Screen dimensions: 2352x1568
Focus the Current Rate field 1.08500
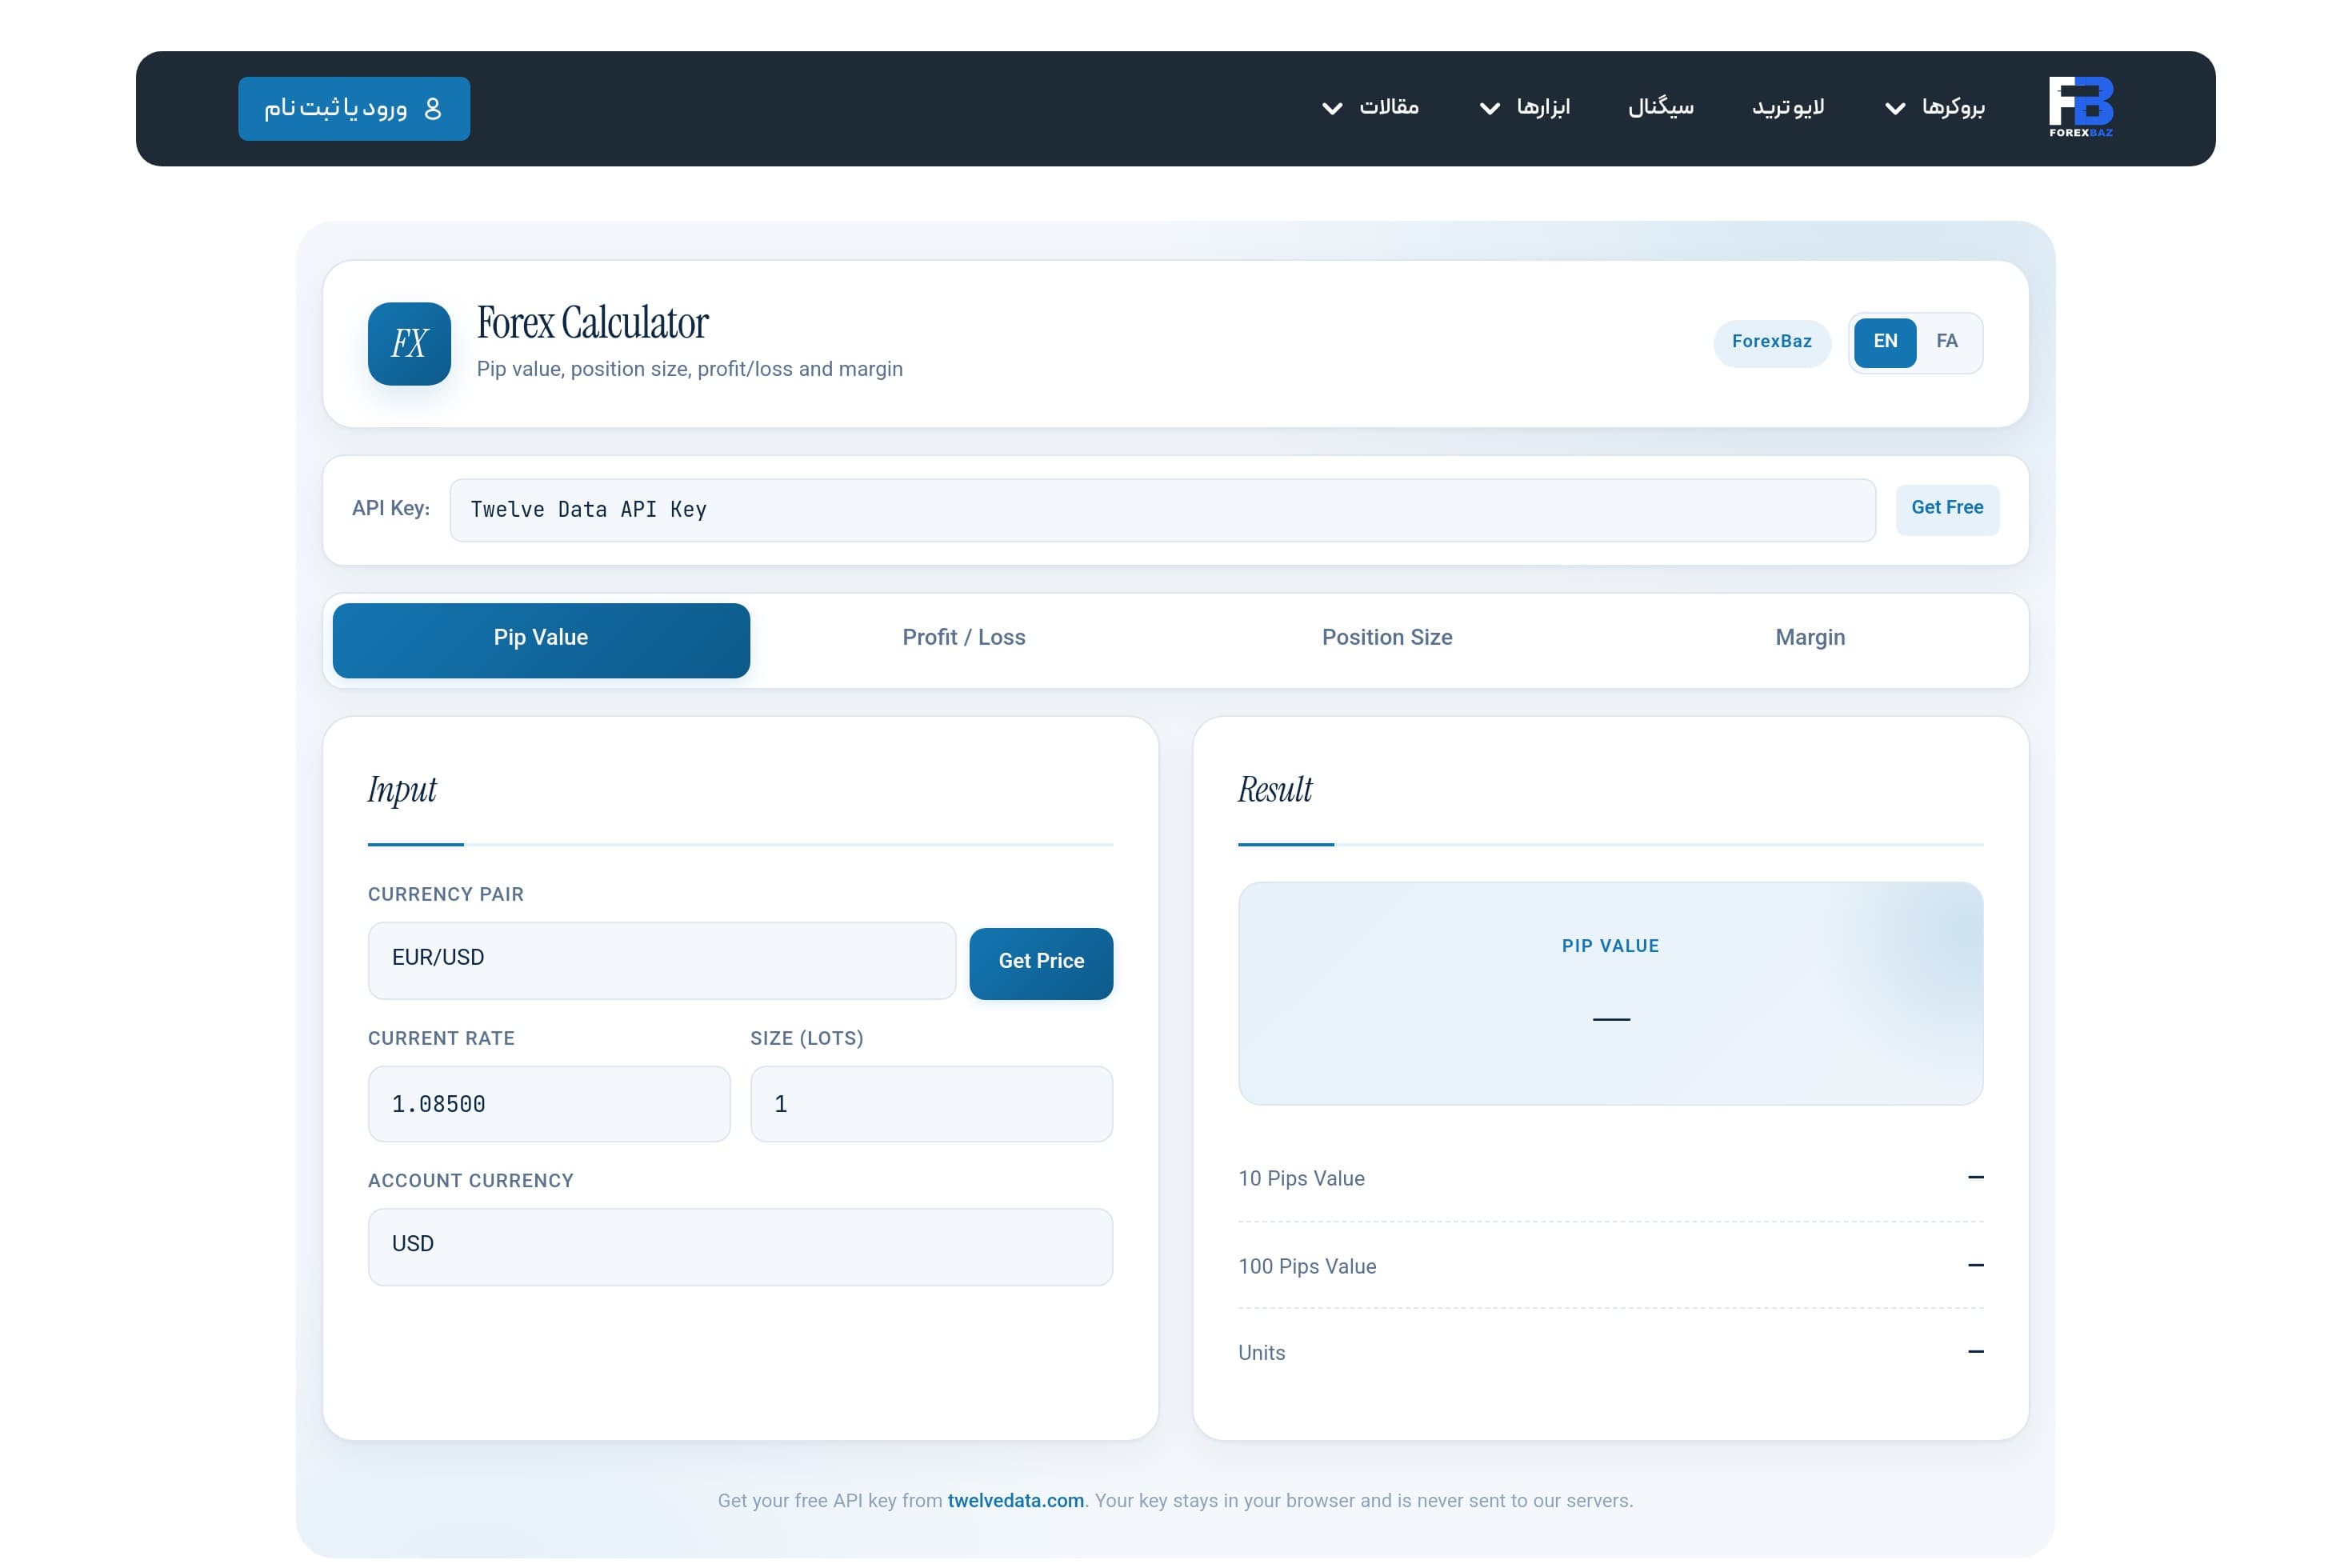[x=549, y=1104]
